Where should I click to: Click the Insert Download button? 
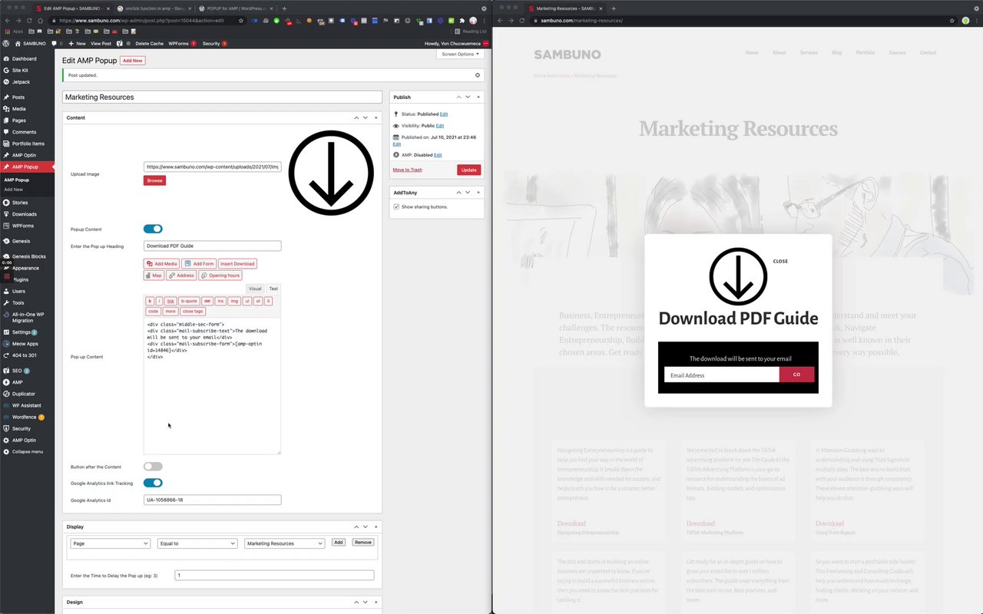(238, 264)
